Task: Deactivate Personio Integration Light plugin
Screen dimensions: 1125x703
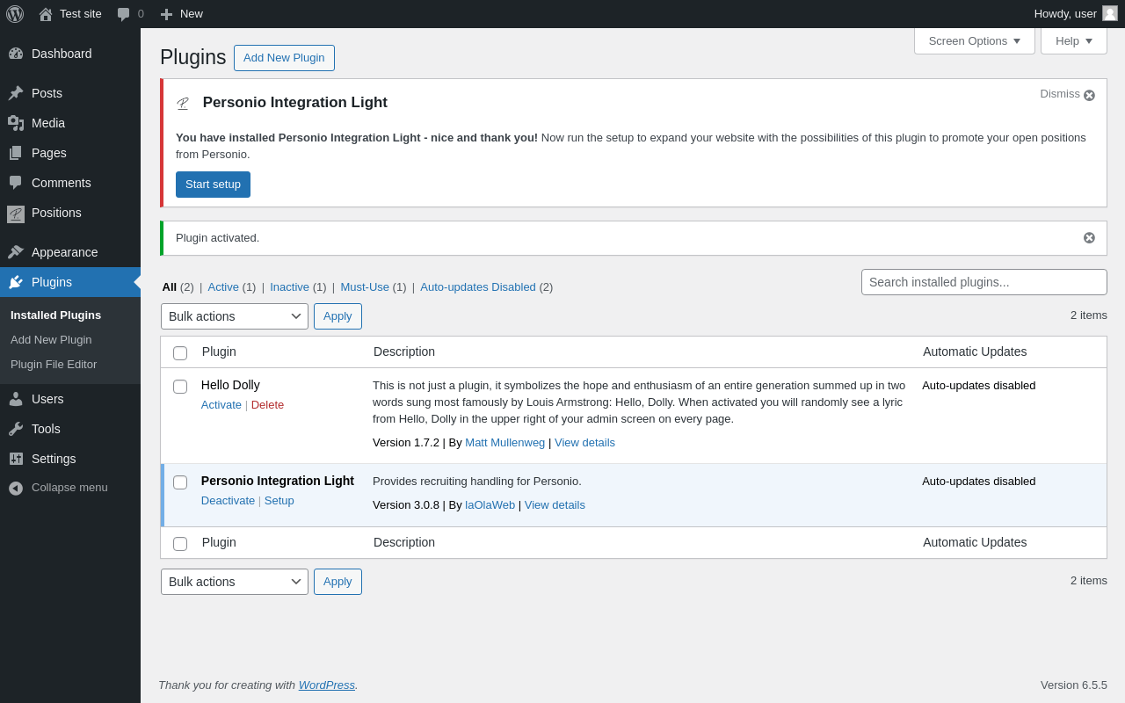Action: coord(228,501)
